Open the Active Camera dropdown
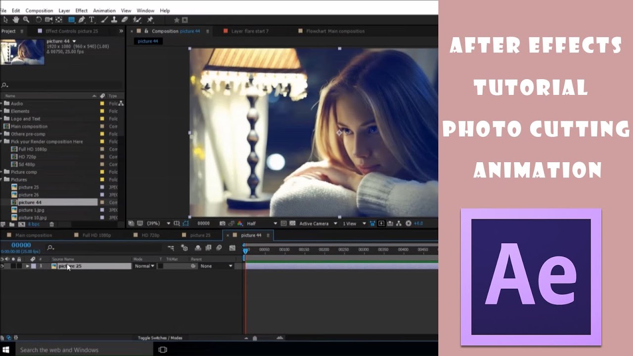 tap(318, 223)
